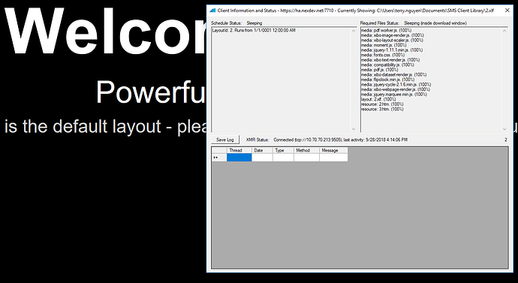Select the Date column header
Viewport: 518px width, 283px height.
(262, 150)
